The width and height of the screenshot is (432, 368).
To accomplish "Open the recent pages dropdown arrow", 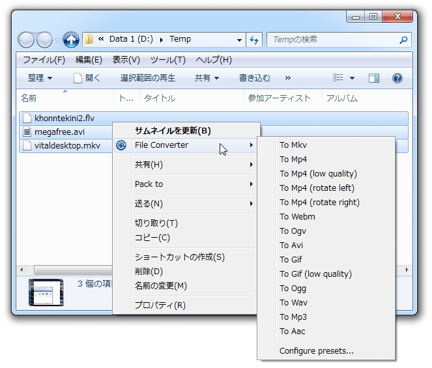I will [57, 40].
